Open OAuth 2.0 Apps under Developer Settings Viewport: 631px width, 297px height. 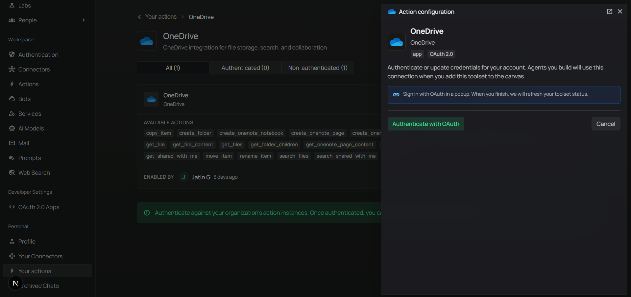(x=38, y=207)
